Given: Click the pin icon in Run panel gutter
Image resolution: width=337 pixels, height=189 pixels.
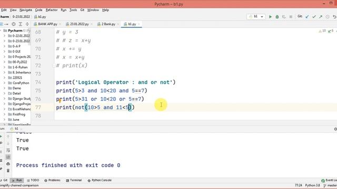Looking at the screenshot, I should pos(1,169).
